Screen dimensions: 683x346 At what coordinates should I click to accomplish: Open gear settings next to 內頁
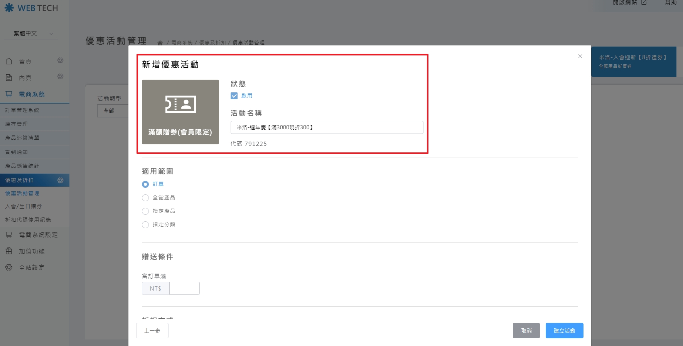click(x=60, y=77)
